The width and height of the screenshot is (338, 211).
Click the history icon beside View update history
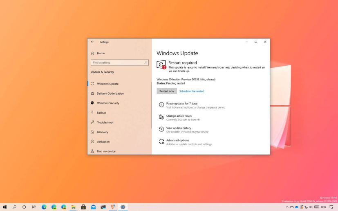161,129
